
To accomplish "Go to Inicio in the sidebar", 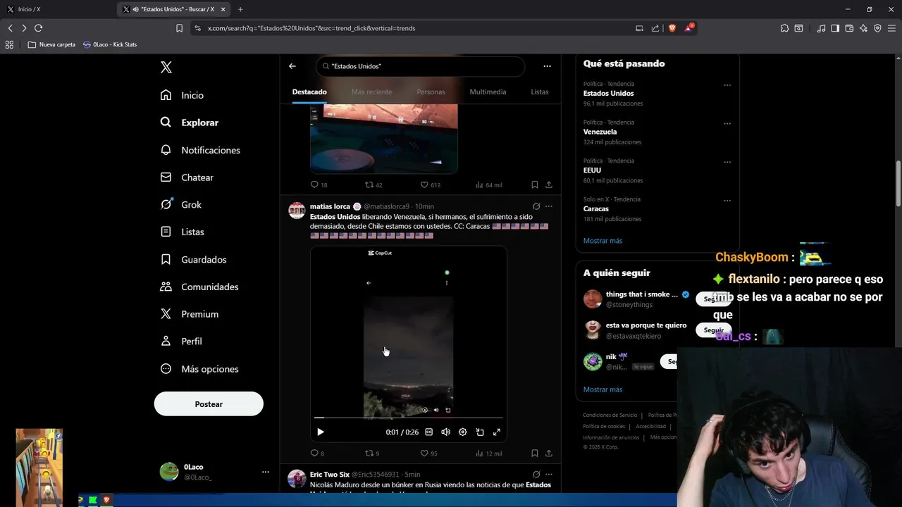I will coord(182,95).
